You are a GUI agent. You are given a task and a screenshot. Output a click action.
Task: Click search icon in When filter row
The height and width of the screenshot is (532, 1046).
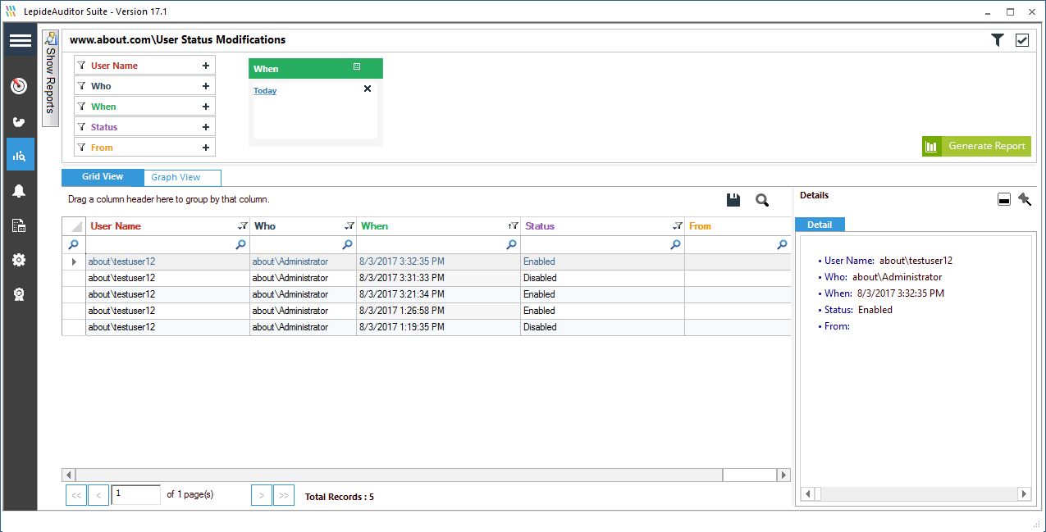512,244
